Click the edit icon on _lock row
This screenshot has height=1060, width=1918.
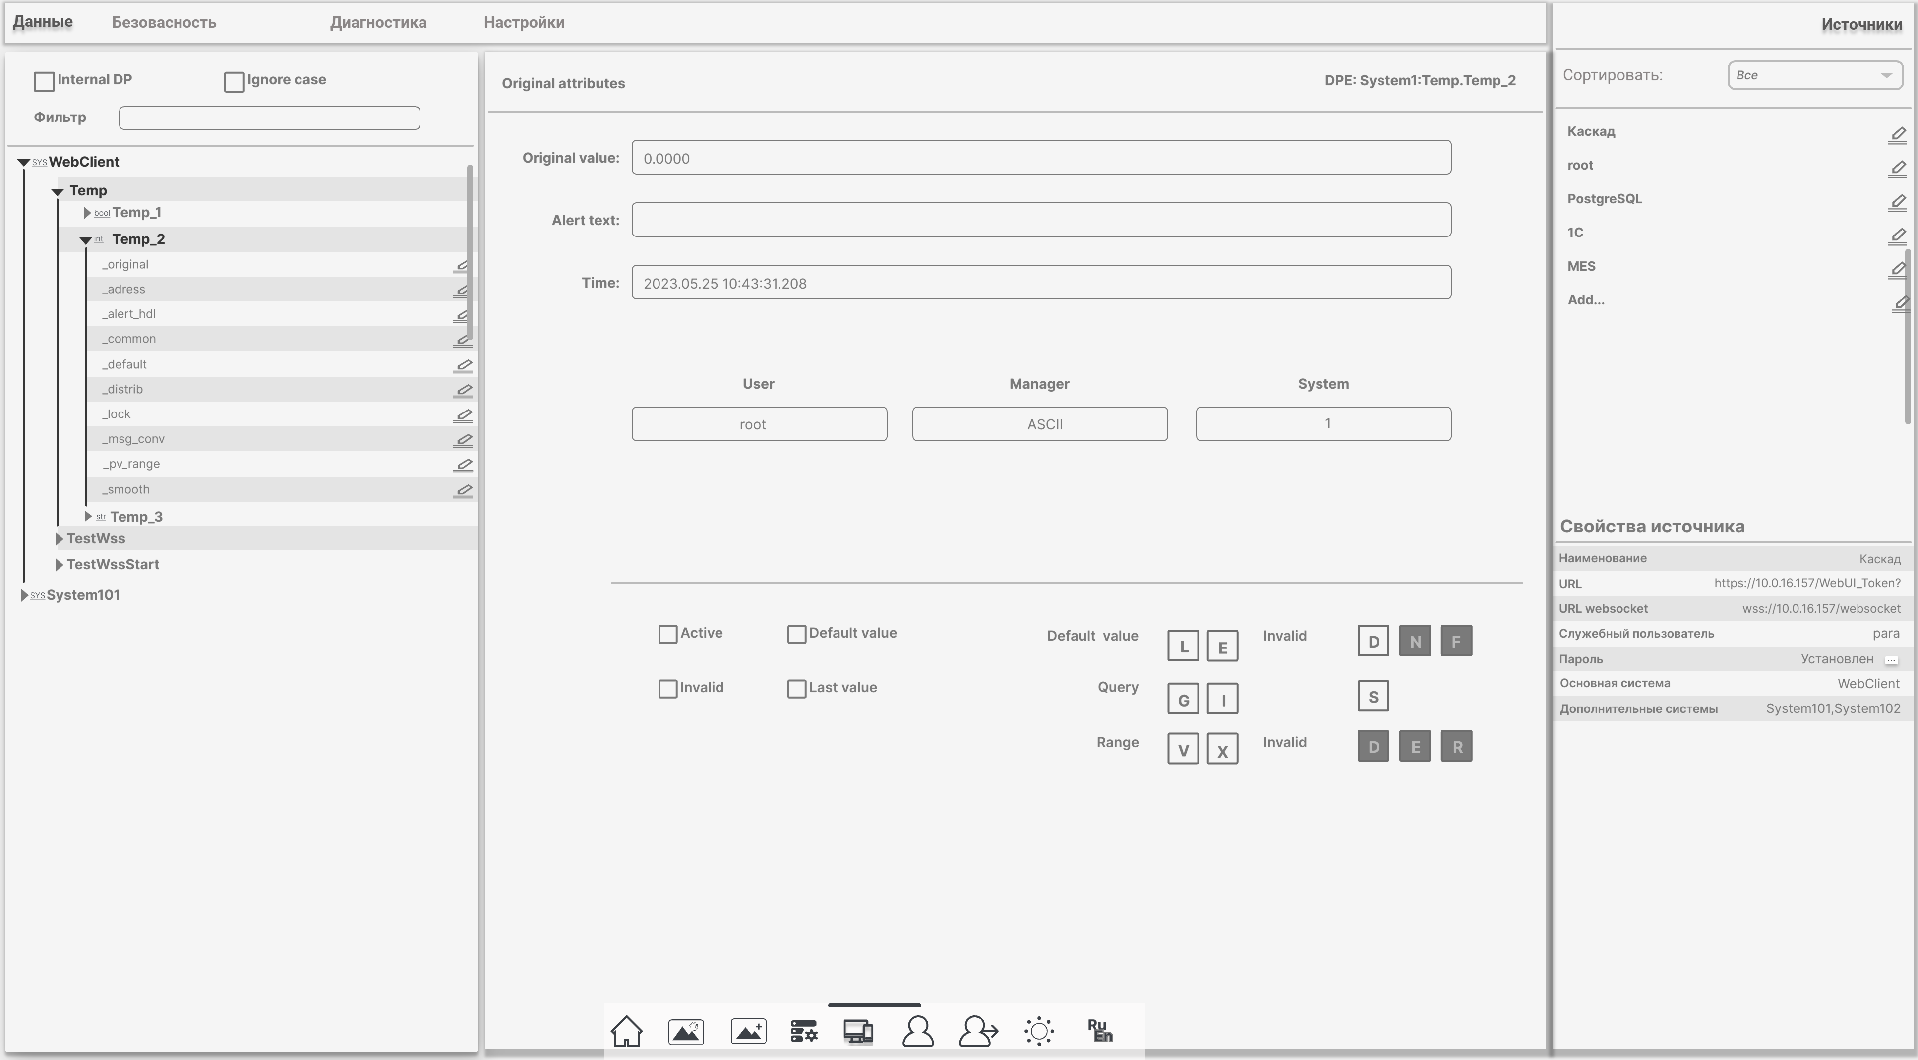pyautogui.click(x=463, y=415)
